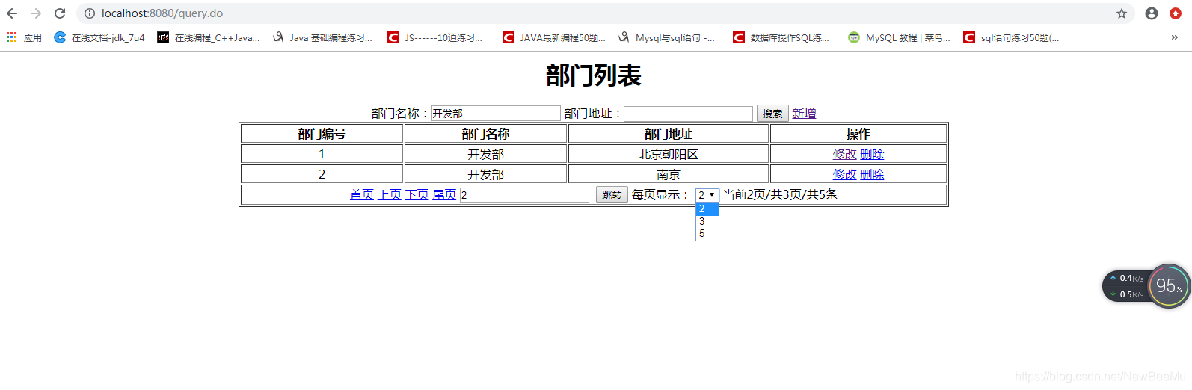Click 修改 for department 1
The height and width of the screenshot is (390, 1192).
click(845, 154)
